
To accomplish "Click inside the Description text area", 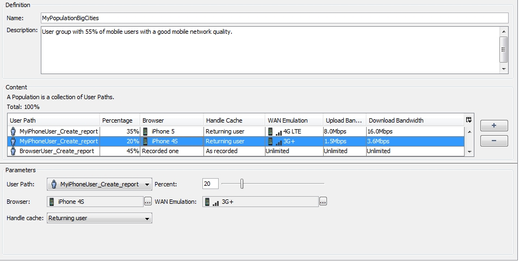I will (270, 49).
